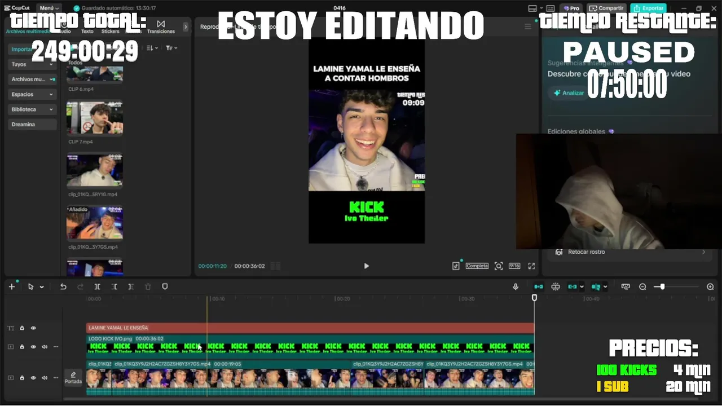
Task: Click the delete-right trim tool
Action: pos(131,286)
